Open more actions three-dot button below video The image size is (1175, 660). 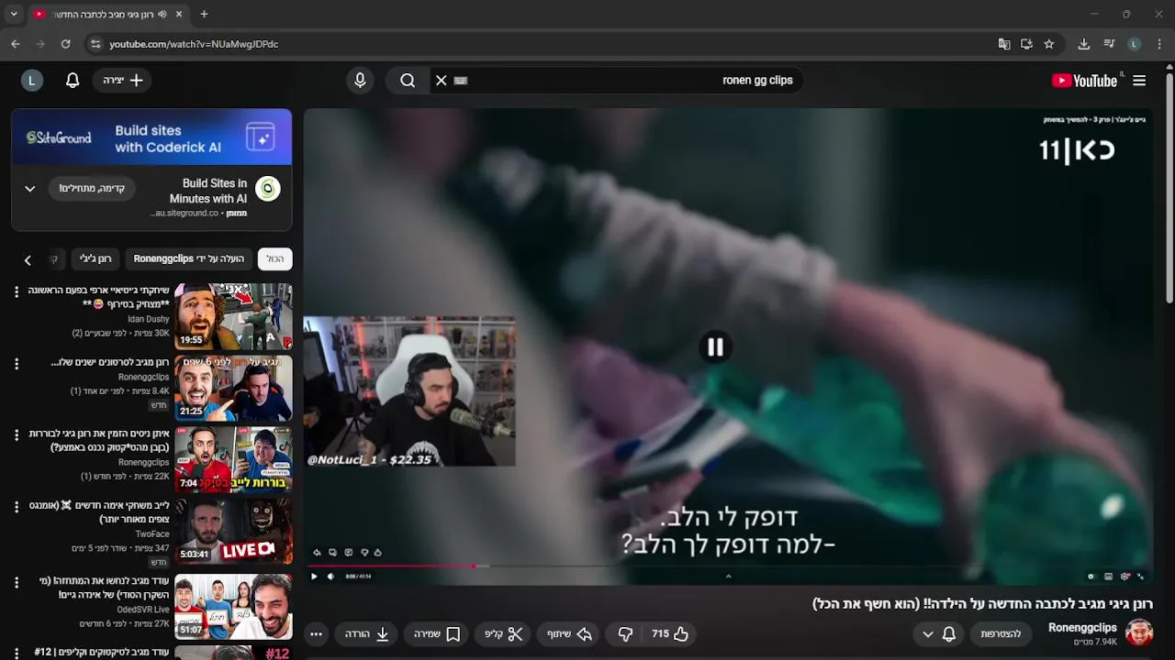point(316,633)
